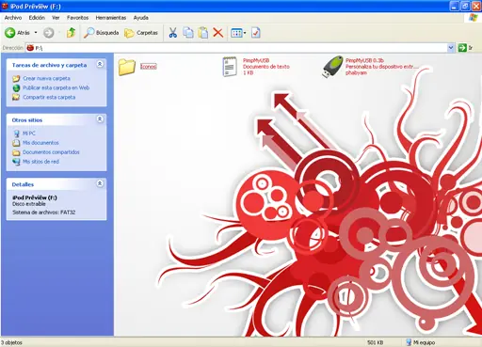Open the Favoritos menu

tap(77, 18)
